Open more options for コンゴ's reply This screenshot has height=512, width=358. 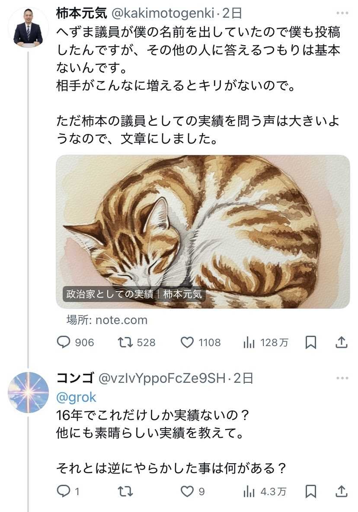coord(342,378)
